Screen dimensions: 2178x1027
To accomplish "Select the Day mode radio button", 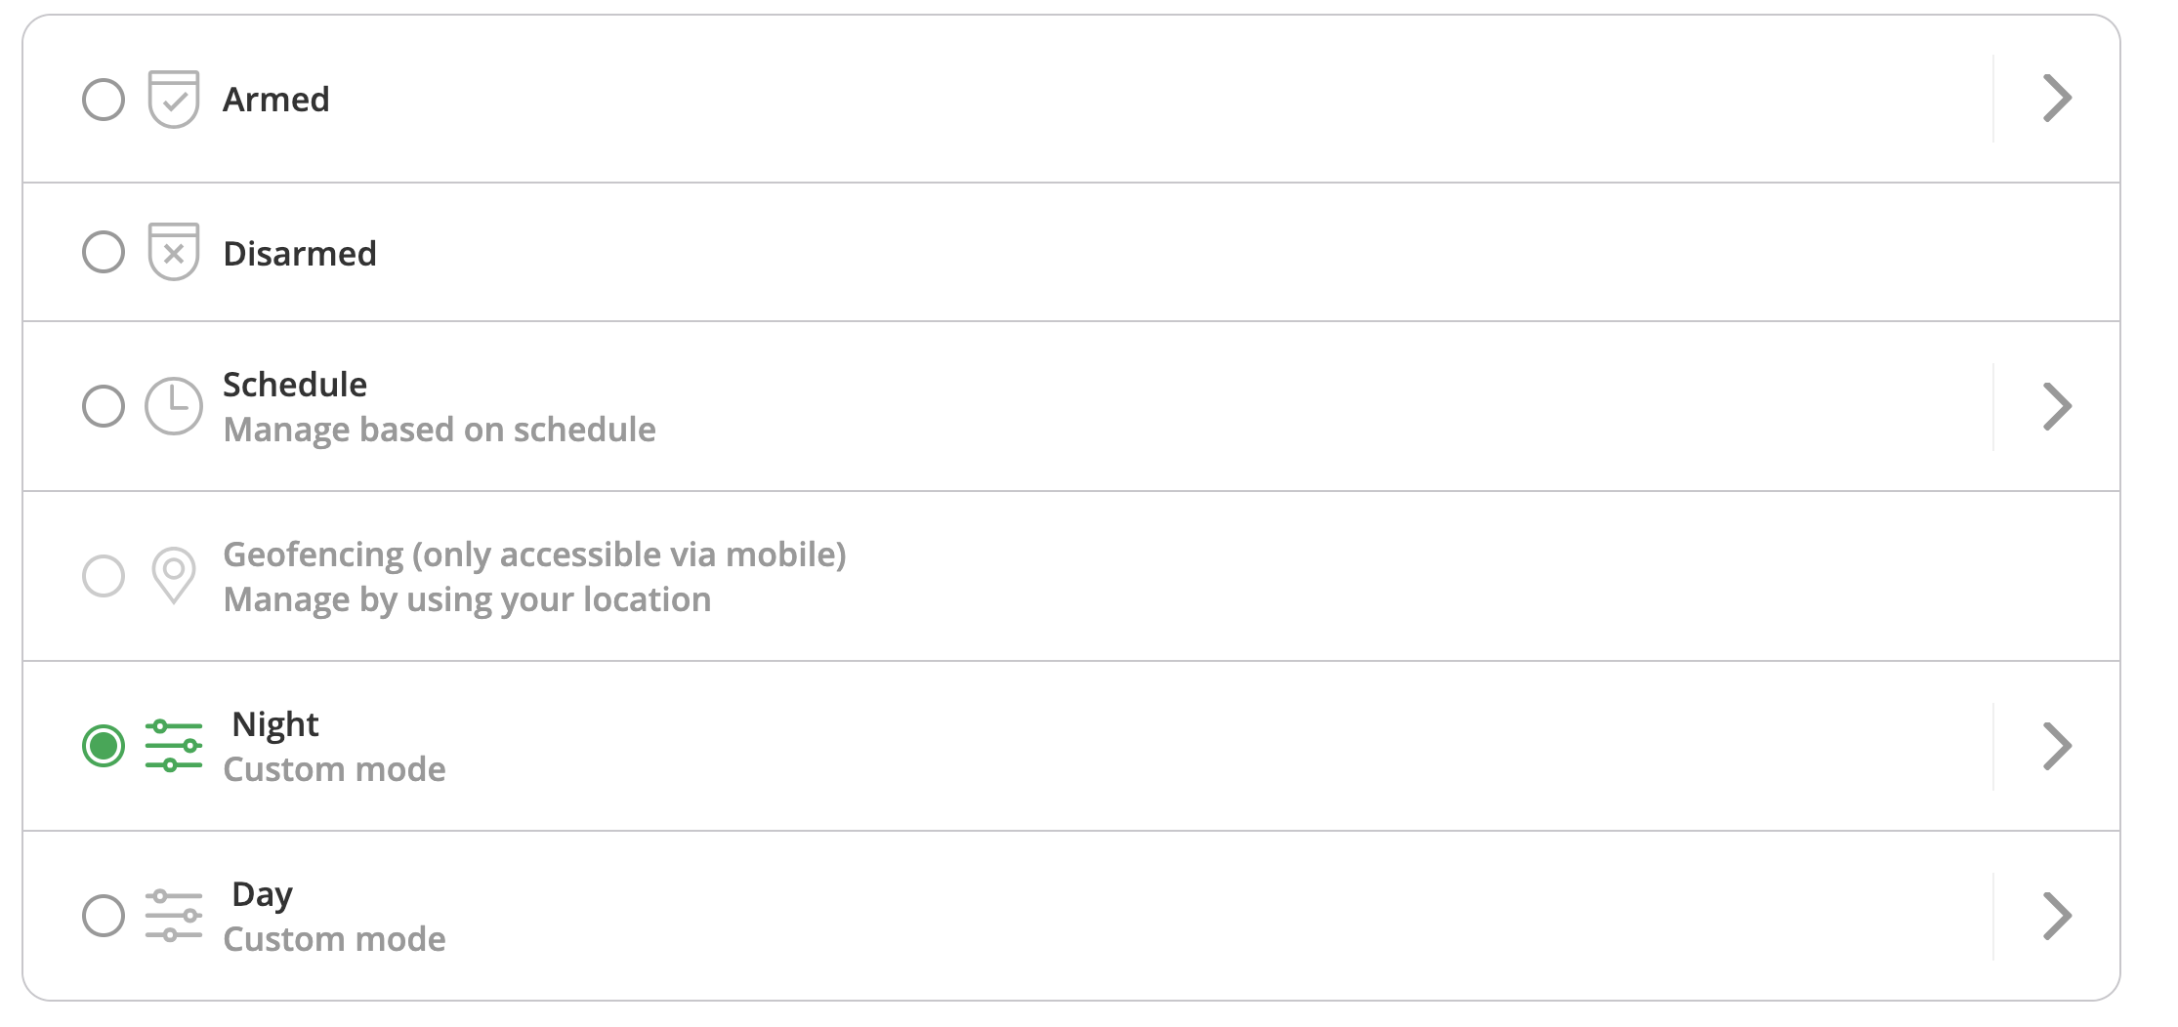I will tap(103, 915).
